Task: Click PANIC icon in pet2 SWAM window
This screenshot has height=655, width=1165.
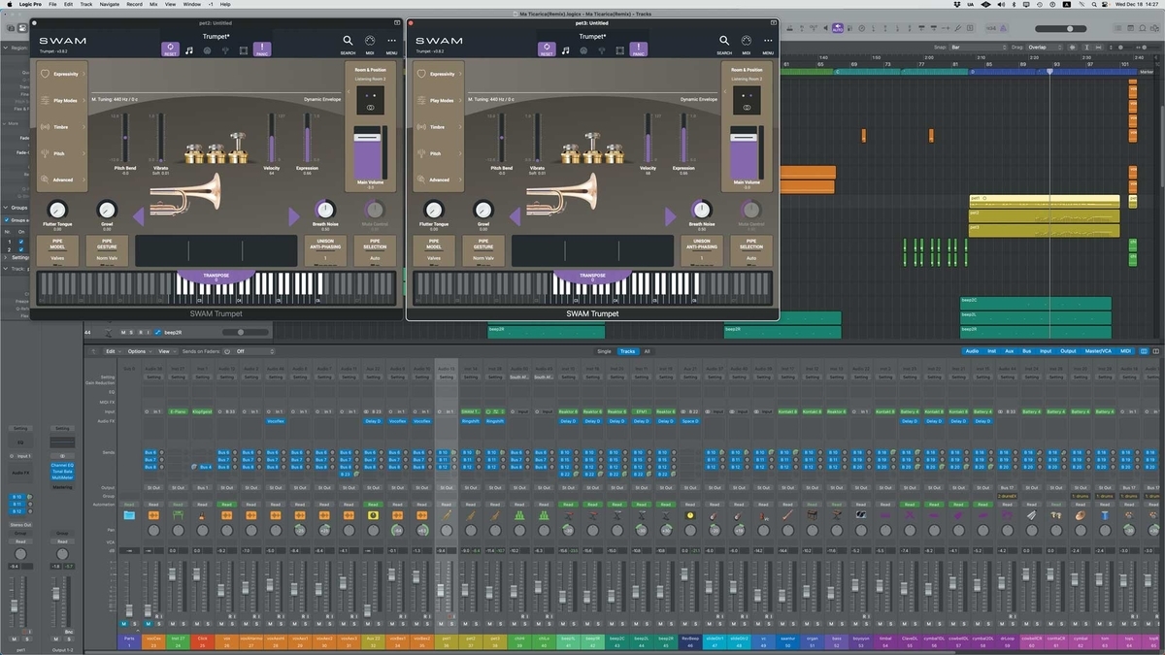Action: tap(262, 48)
